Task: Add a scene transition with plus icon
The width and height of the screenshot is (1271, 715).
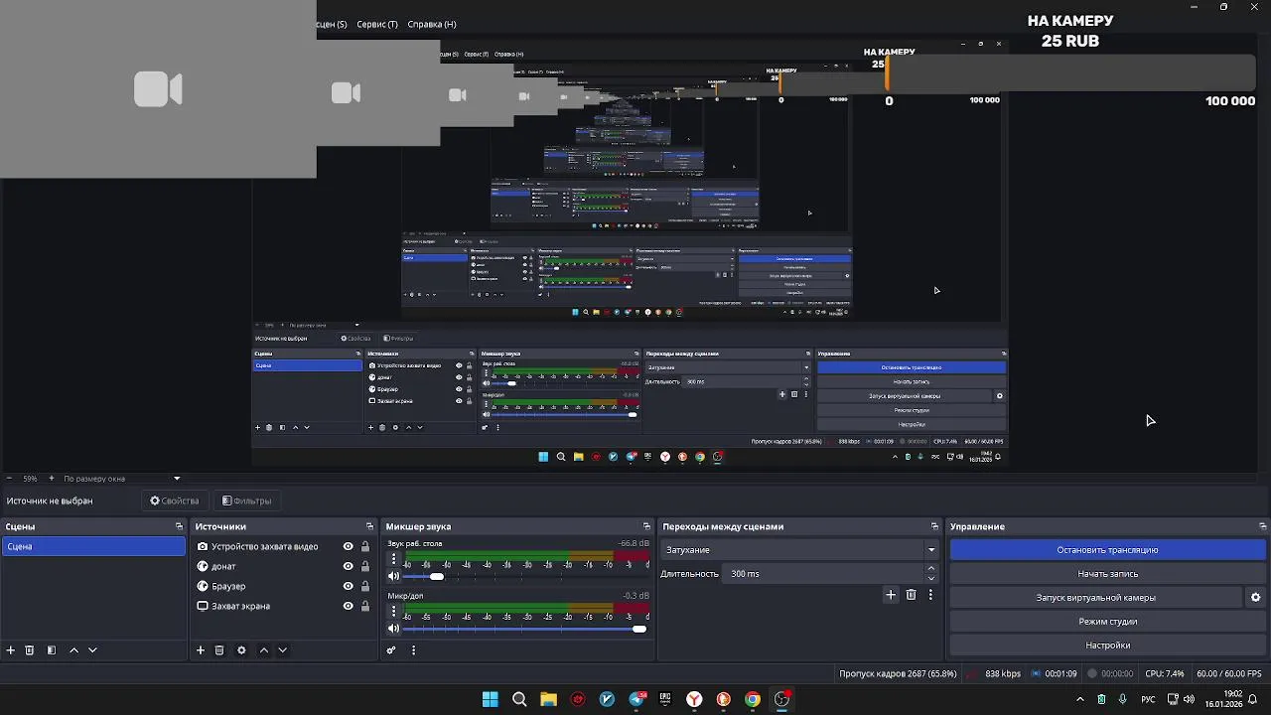Action: coord(891,595)
